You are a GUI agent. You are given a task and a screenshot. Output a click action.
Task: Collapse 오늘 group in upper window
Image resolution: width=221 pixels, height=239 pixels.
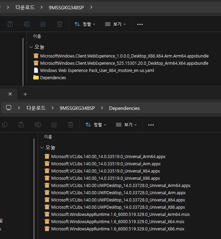(31, 47)
